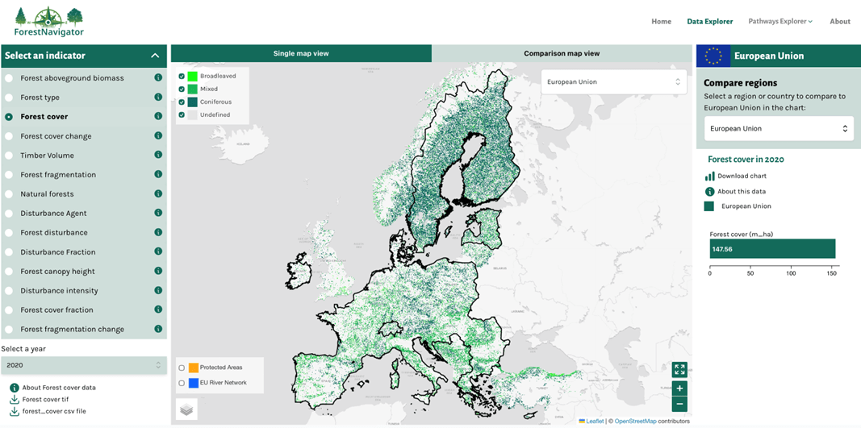Open the About Forest cover data link
Screen dimensions: 861x428
tap(58, 388)
